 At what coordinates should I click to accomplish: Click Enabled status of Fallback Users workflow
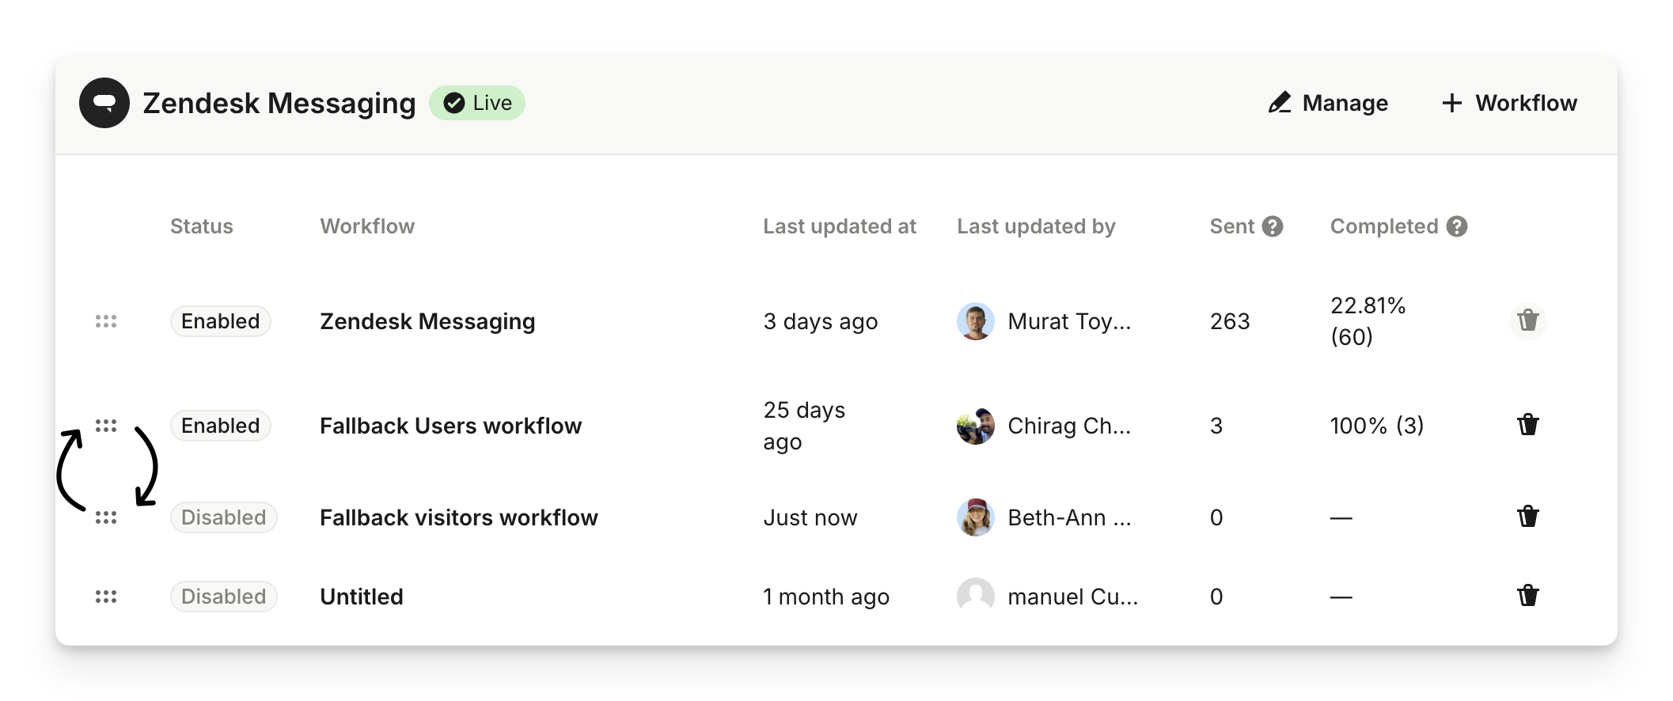click(x=221, y=426)
